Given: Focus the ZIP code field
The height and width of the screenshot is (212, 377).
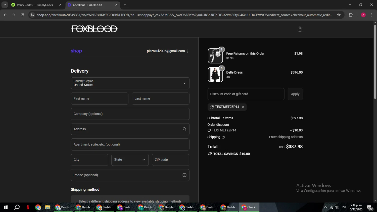Looking at the screenshot, I should click(x=170, y=160).
